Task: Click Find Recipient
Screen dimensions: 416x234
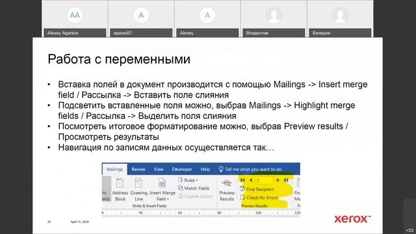Action: pos(257,189)
